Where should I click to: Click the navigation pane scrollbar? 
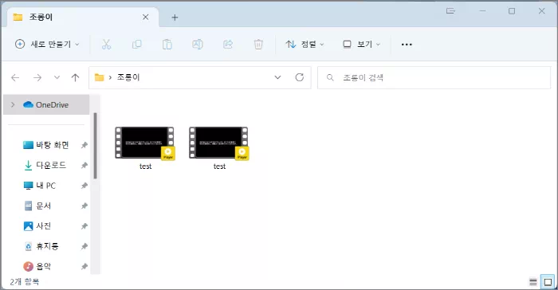(x=96, y=146)
